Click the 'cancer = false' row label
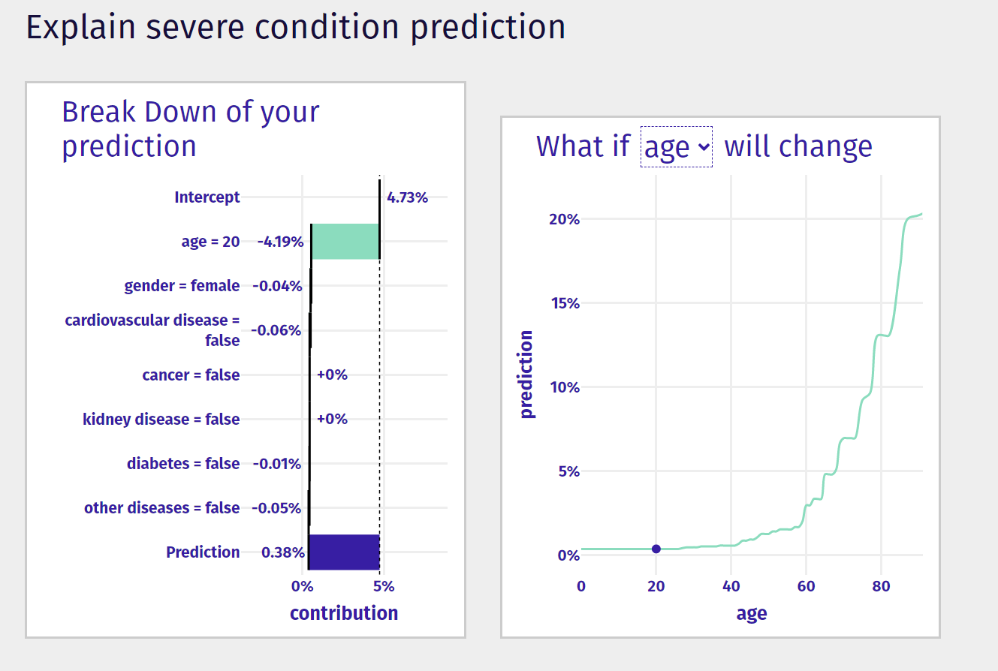 click(191, 375)
